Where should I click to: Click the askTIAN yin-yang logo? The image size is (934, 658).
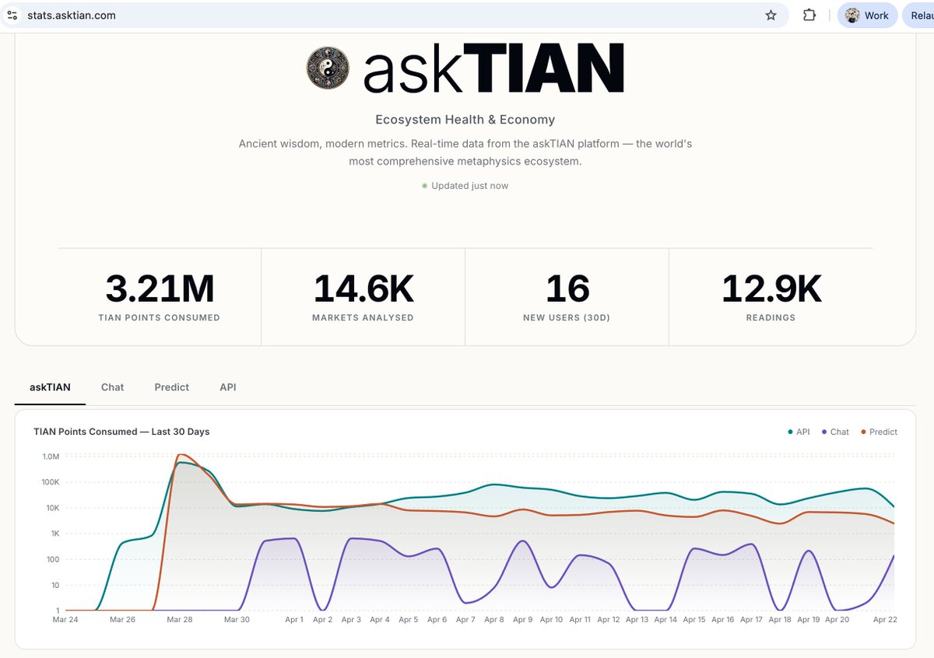tap(328, 68)
